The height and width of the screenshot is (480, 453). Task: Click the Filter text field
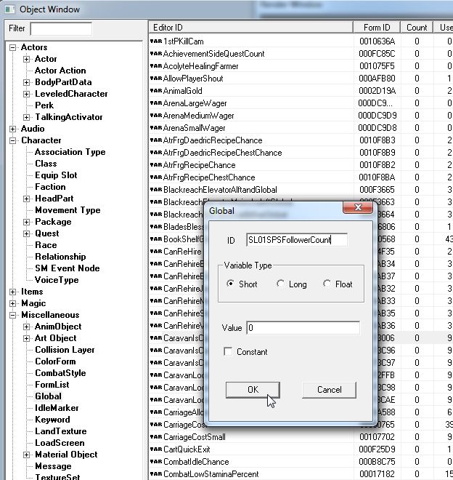click(x=61, y=29)
